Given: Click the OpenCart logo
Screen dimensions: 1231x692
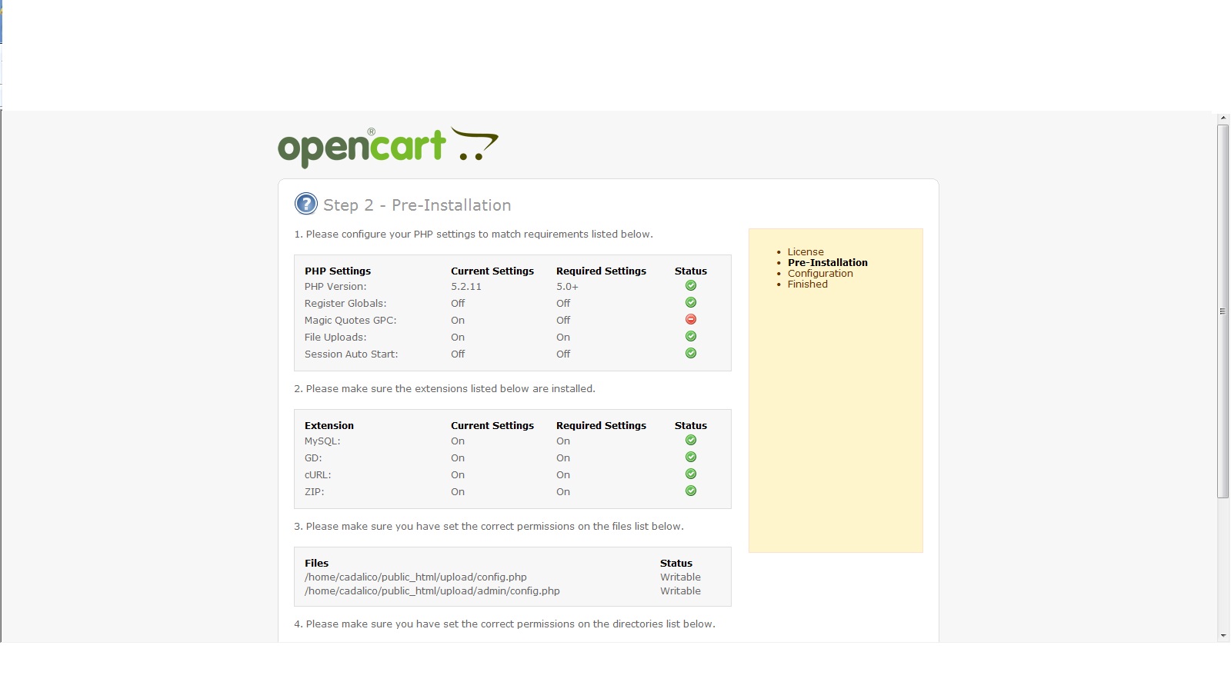Looking at the screenshot, I should (389, 147).
